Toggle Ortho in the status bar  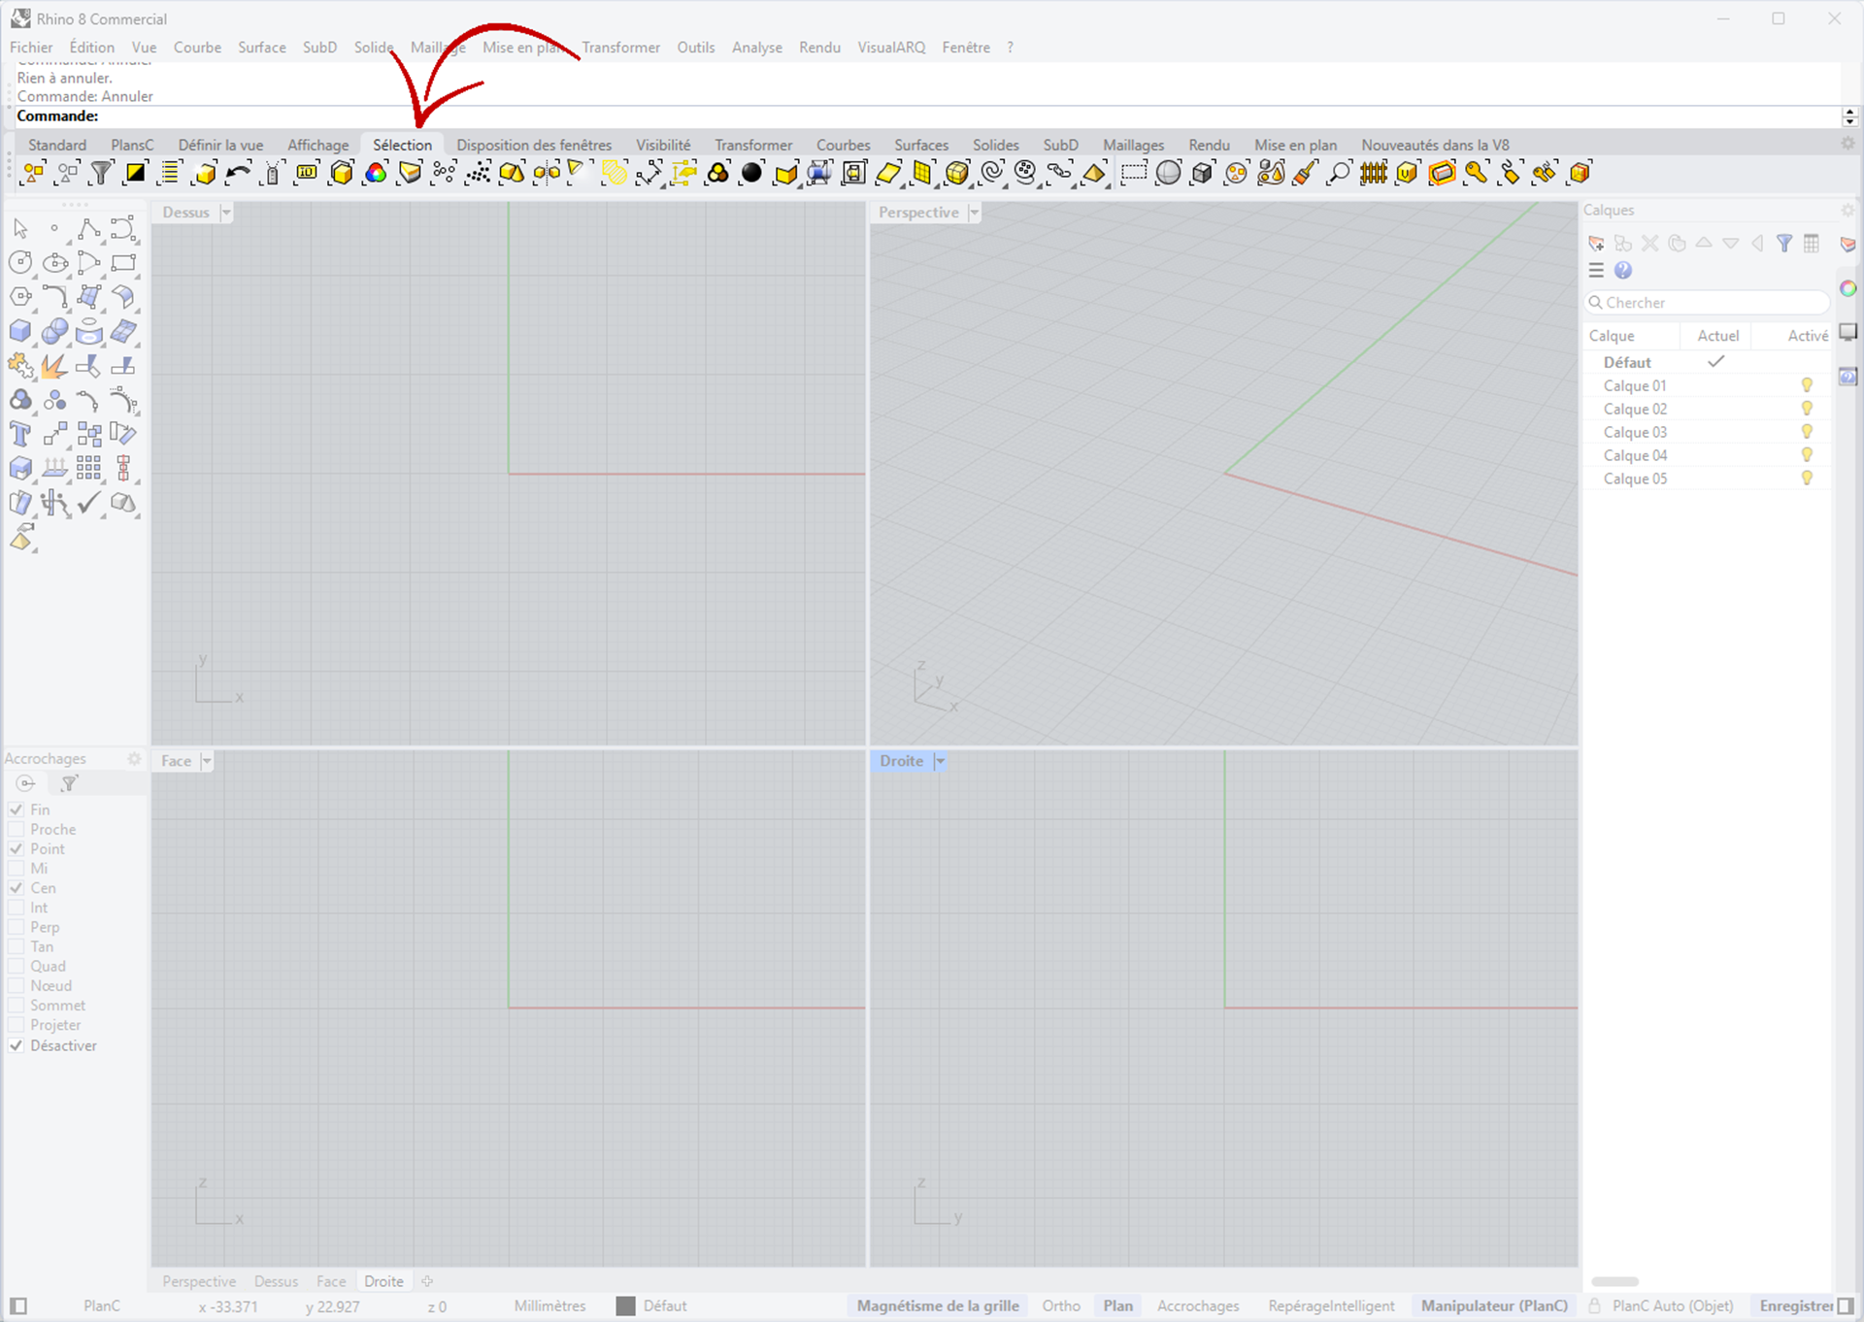[x=1060, y=1306]
